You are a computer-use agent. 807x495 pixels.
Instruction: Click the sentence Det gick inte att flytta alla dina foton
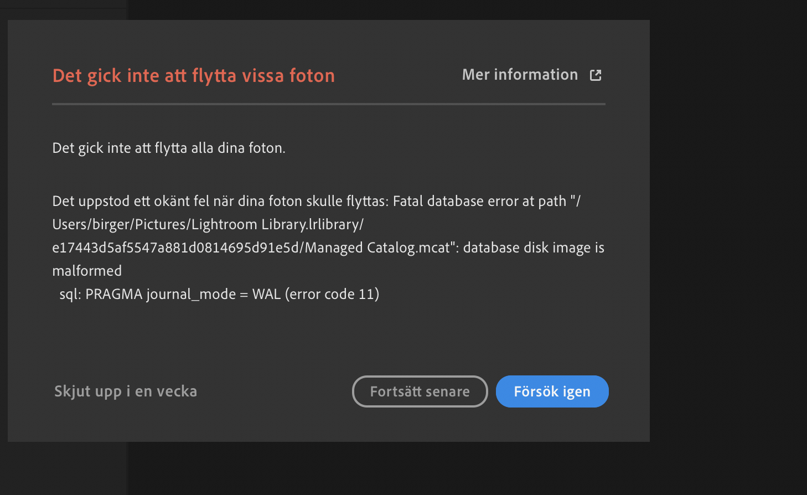click(169, 148)
